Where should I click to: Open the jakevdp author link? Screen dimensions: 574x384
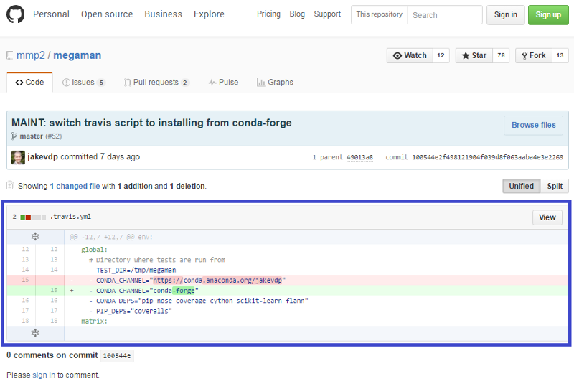click(x=42, y=156)
